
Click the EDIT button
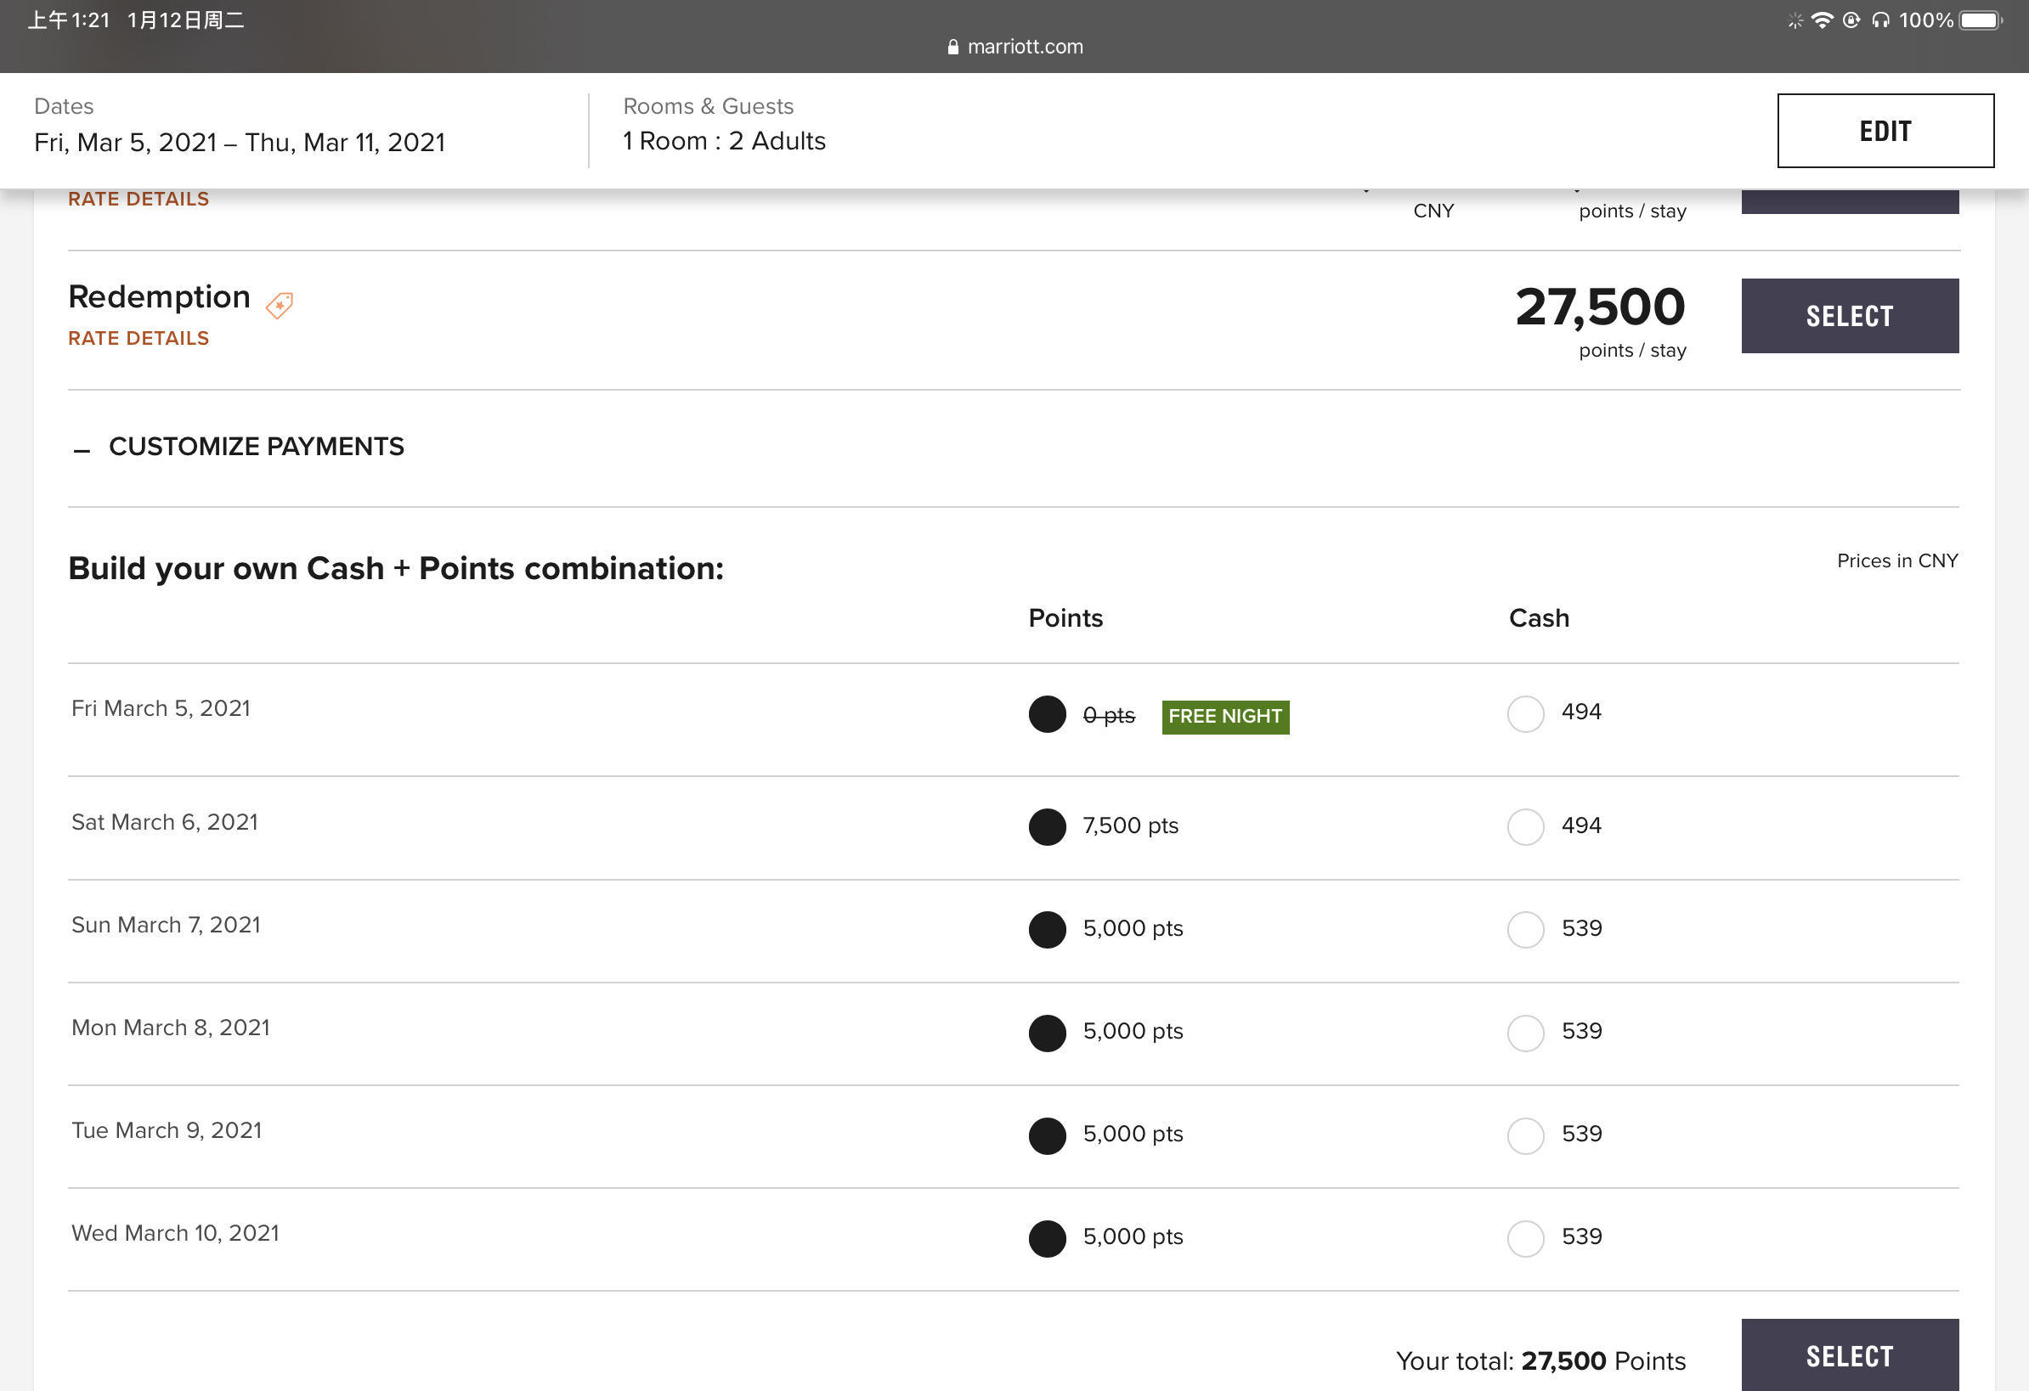1885,131
